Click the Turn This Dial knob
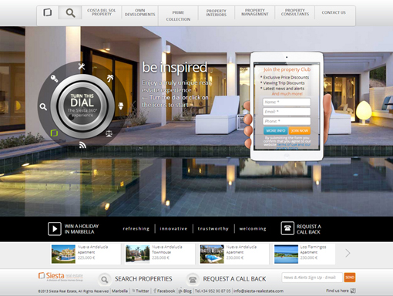 82,106
